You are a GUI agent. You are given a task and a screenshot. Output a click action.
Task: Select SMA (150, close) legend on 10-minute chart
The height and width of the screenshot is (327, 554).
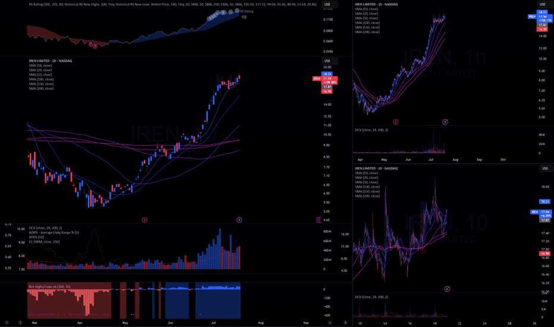[x=367, y=191]
